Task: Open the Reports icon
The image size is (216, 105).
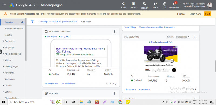Action: pos(133,5)
